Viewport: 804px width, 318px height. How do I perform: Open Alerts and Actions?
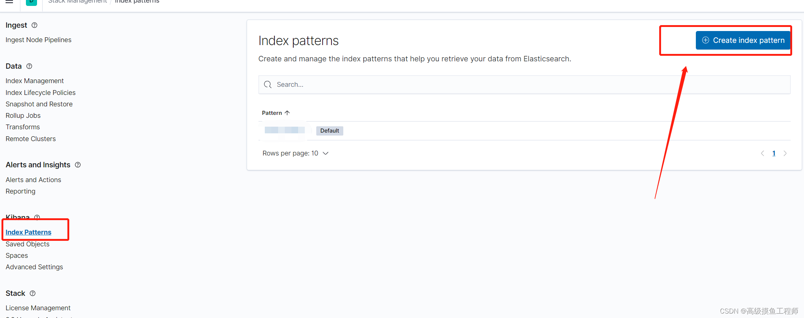[x=33, y=180]
